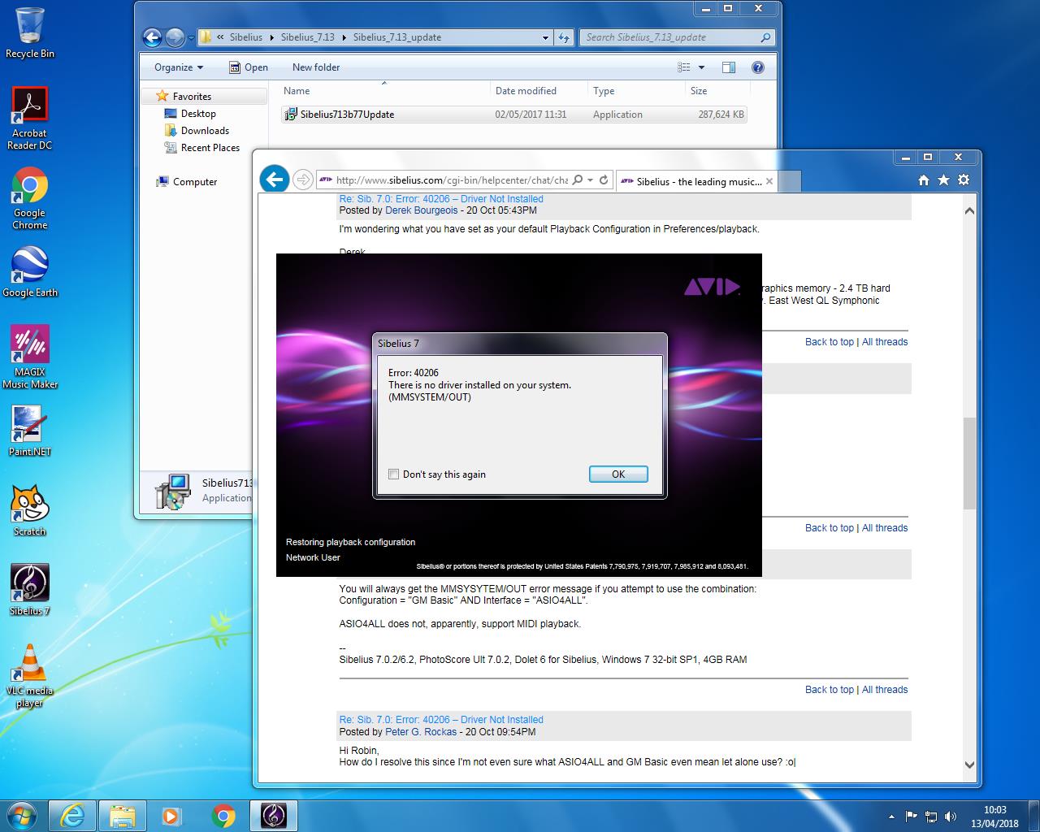
Task: Select Recent Places in navigation pane
Action: 210,148
